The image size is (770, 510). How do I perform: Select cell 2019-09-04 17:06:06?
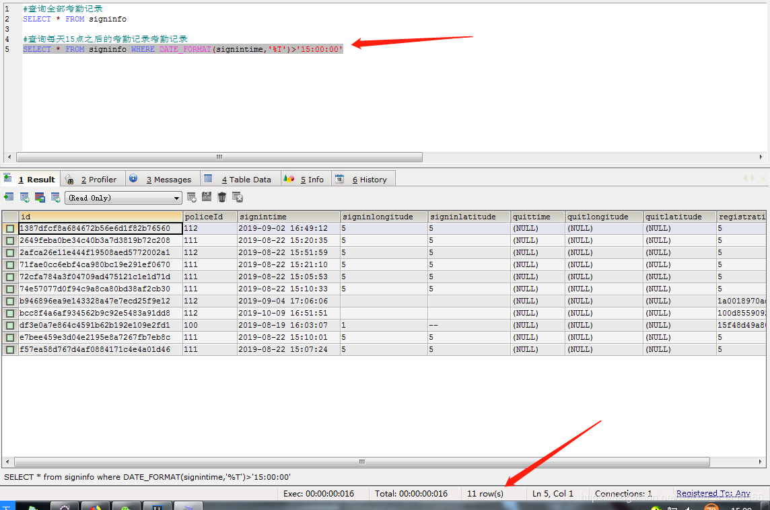coord(289,301)
